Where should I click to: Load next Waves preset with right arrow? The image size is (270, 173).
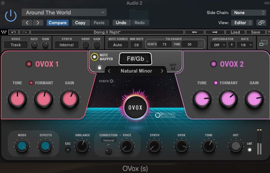click(215, 32)
